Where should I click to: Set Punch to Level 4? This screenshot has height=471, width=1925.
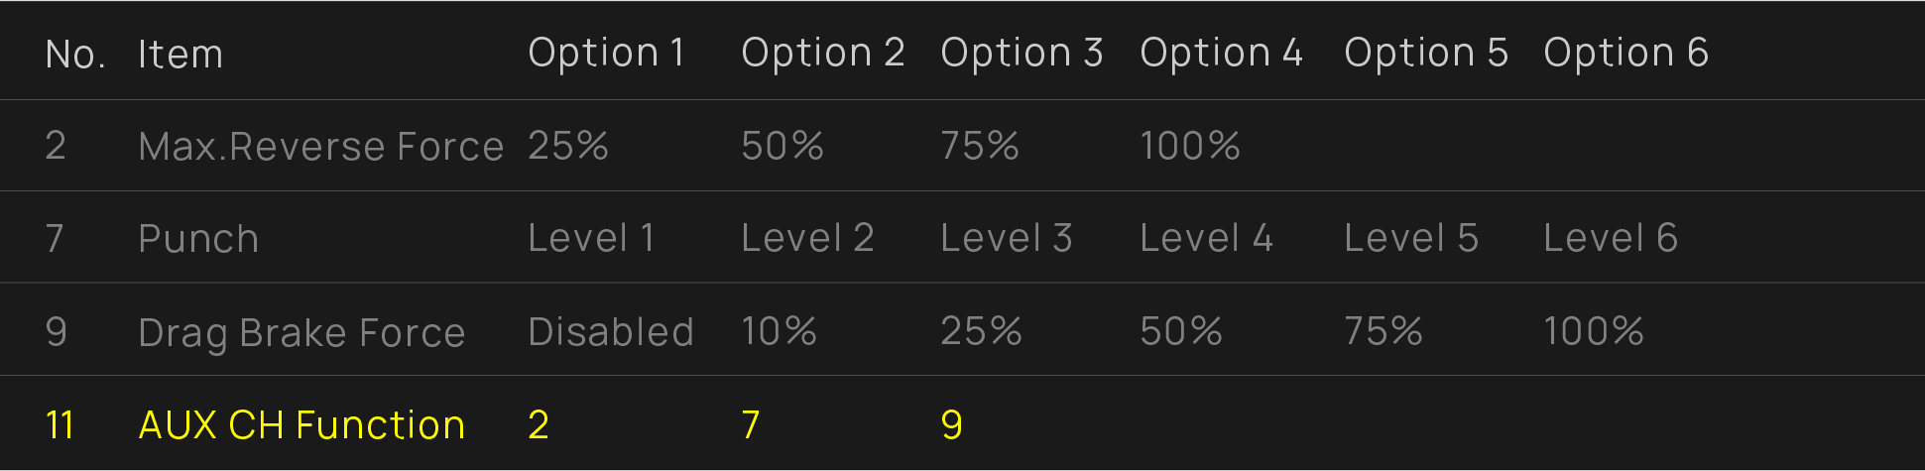[x=1205, y=238]
